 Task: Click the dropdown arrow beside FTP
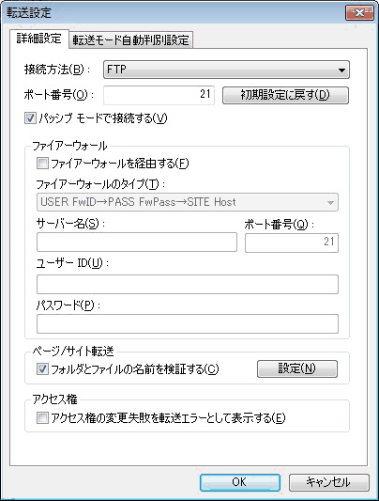[341, 70]
